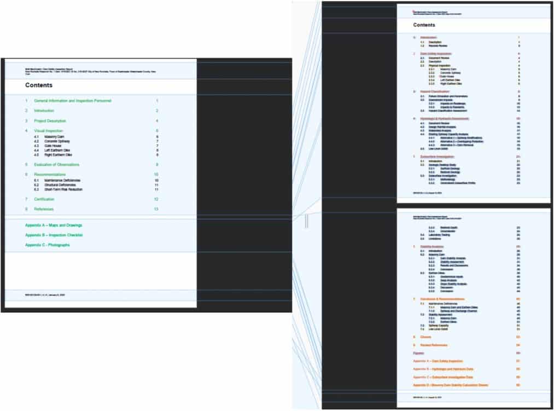
Task: Select Recommendations heading in left contents
Action: point(50,175)
